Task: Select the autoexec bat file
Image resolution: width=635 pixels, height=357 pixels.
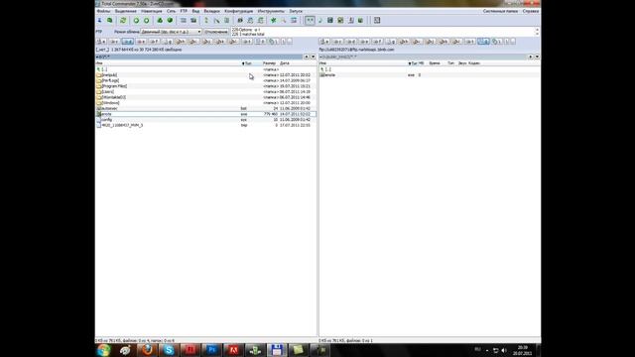Action: click(205, 108)
